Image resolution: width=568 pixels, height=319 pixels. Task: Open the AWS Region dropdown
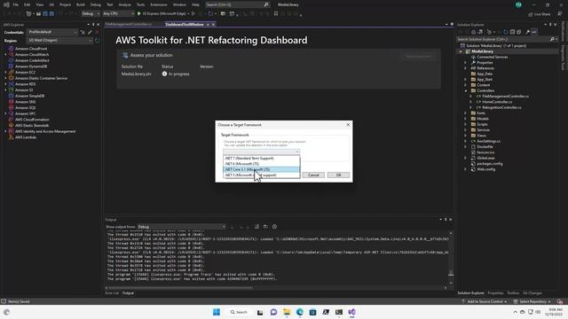point(59,41)
